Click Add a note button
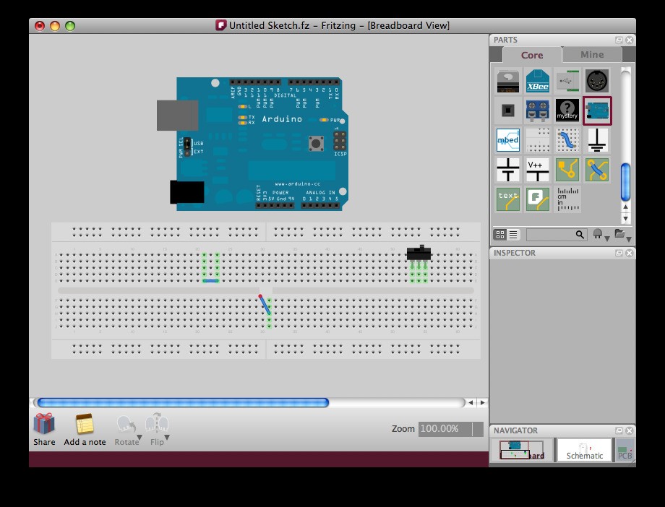Image resolution: width=665 pixels, height=507 pixels. tap(85, 429)
